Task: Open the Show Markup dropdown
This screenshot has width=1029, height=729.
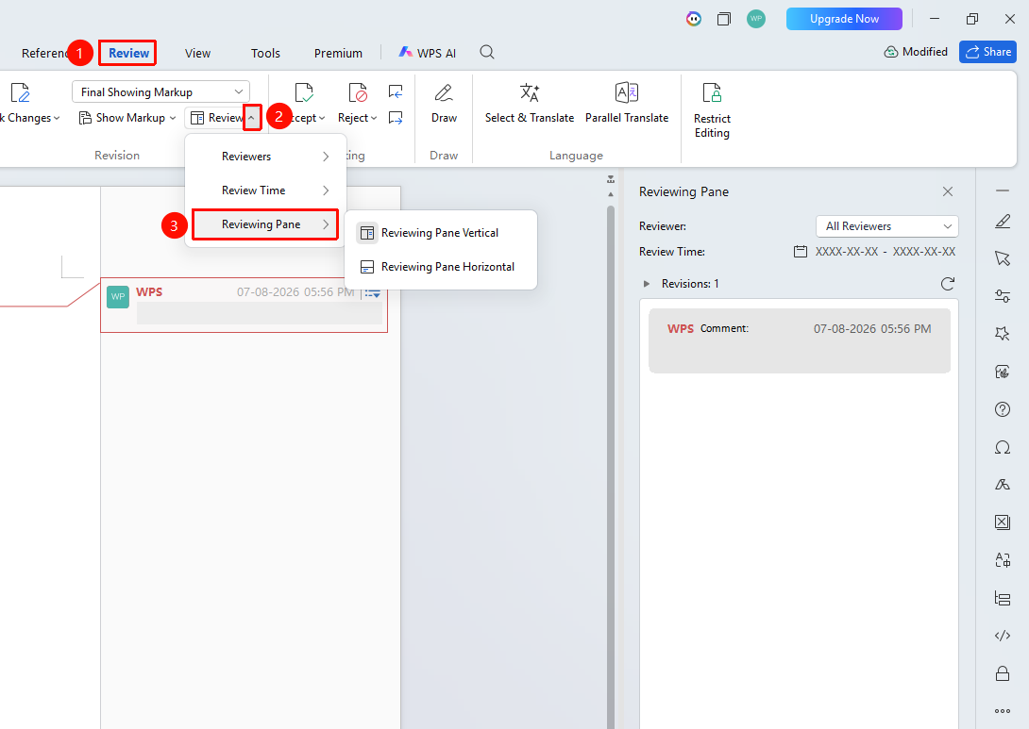Action: [127, 118]
